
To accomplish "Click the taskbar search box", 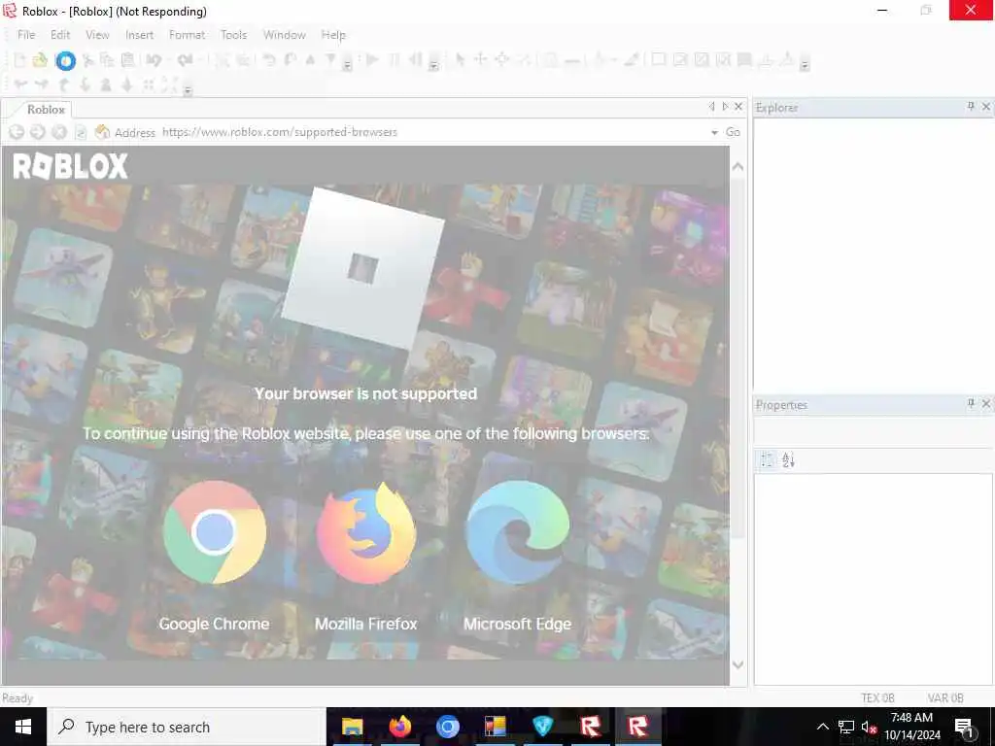I will (187, 727).
